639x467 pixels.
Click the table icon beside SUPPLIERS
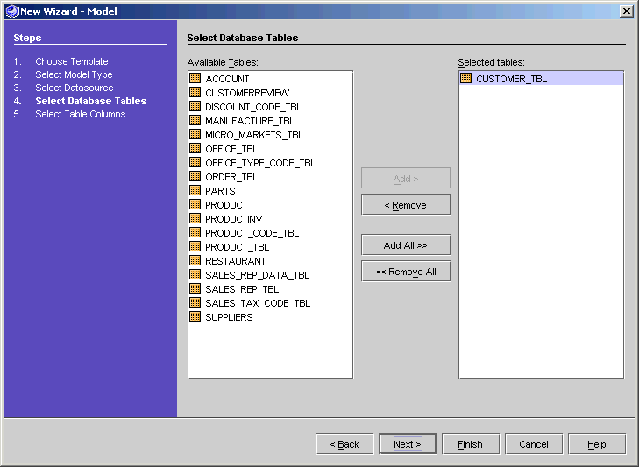(x=195, y=316)
